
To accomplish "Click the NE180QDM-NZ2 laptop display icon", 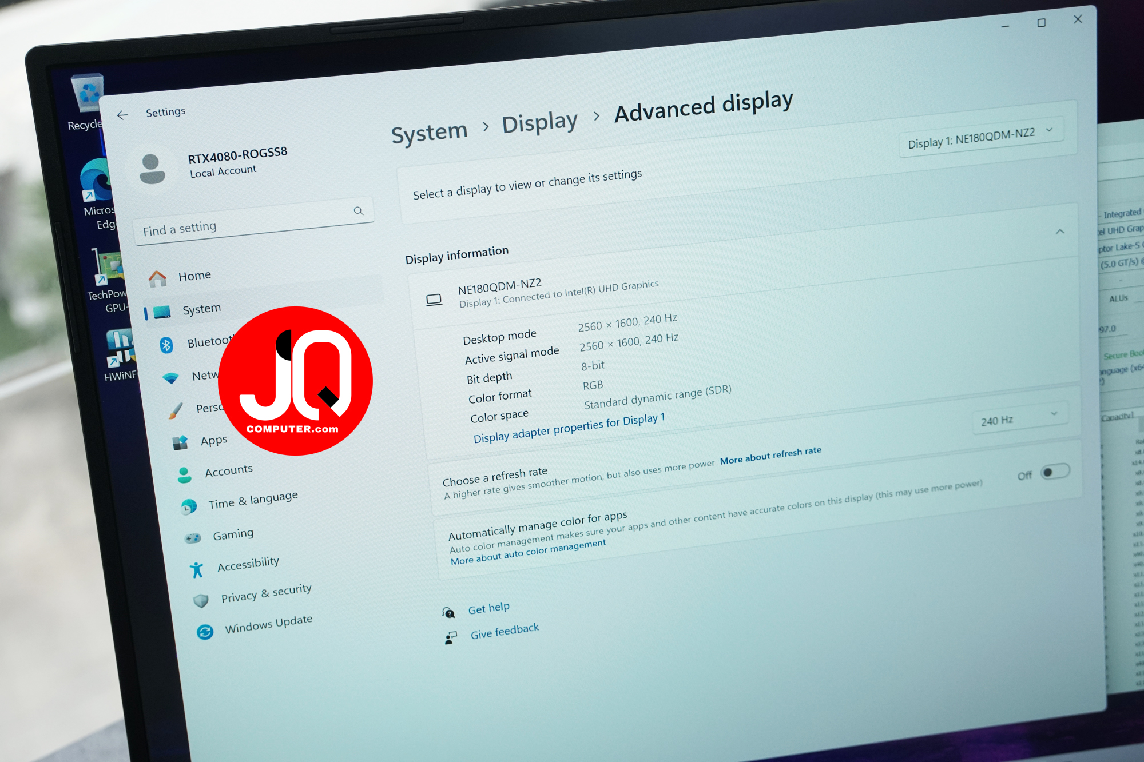I will pos(434,300).
